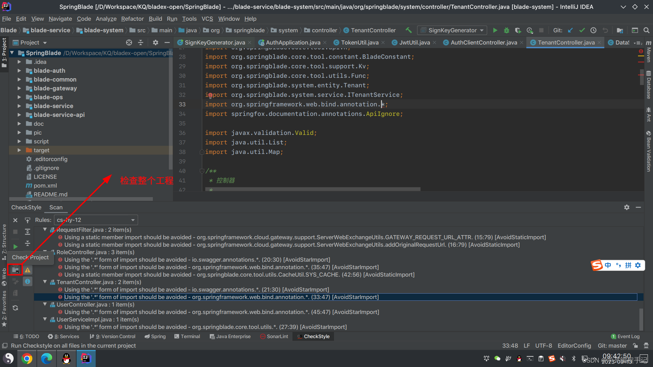
Task: Start debugging with the bug icon
Action: point(507,30)
